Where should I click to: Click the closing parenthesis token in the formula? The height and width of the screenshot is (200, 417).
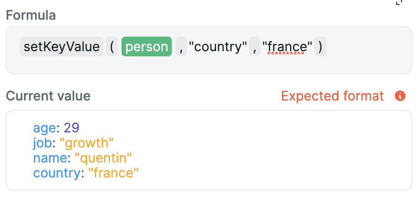pos(321,47)
